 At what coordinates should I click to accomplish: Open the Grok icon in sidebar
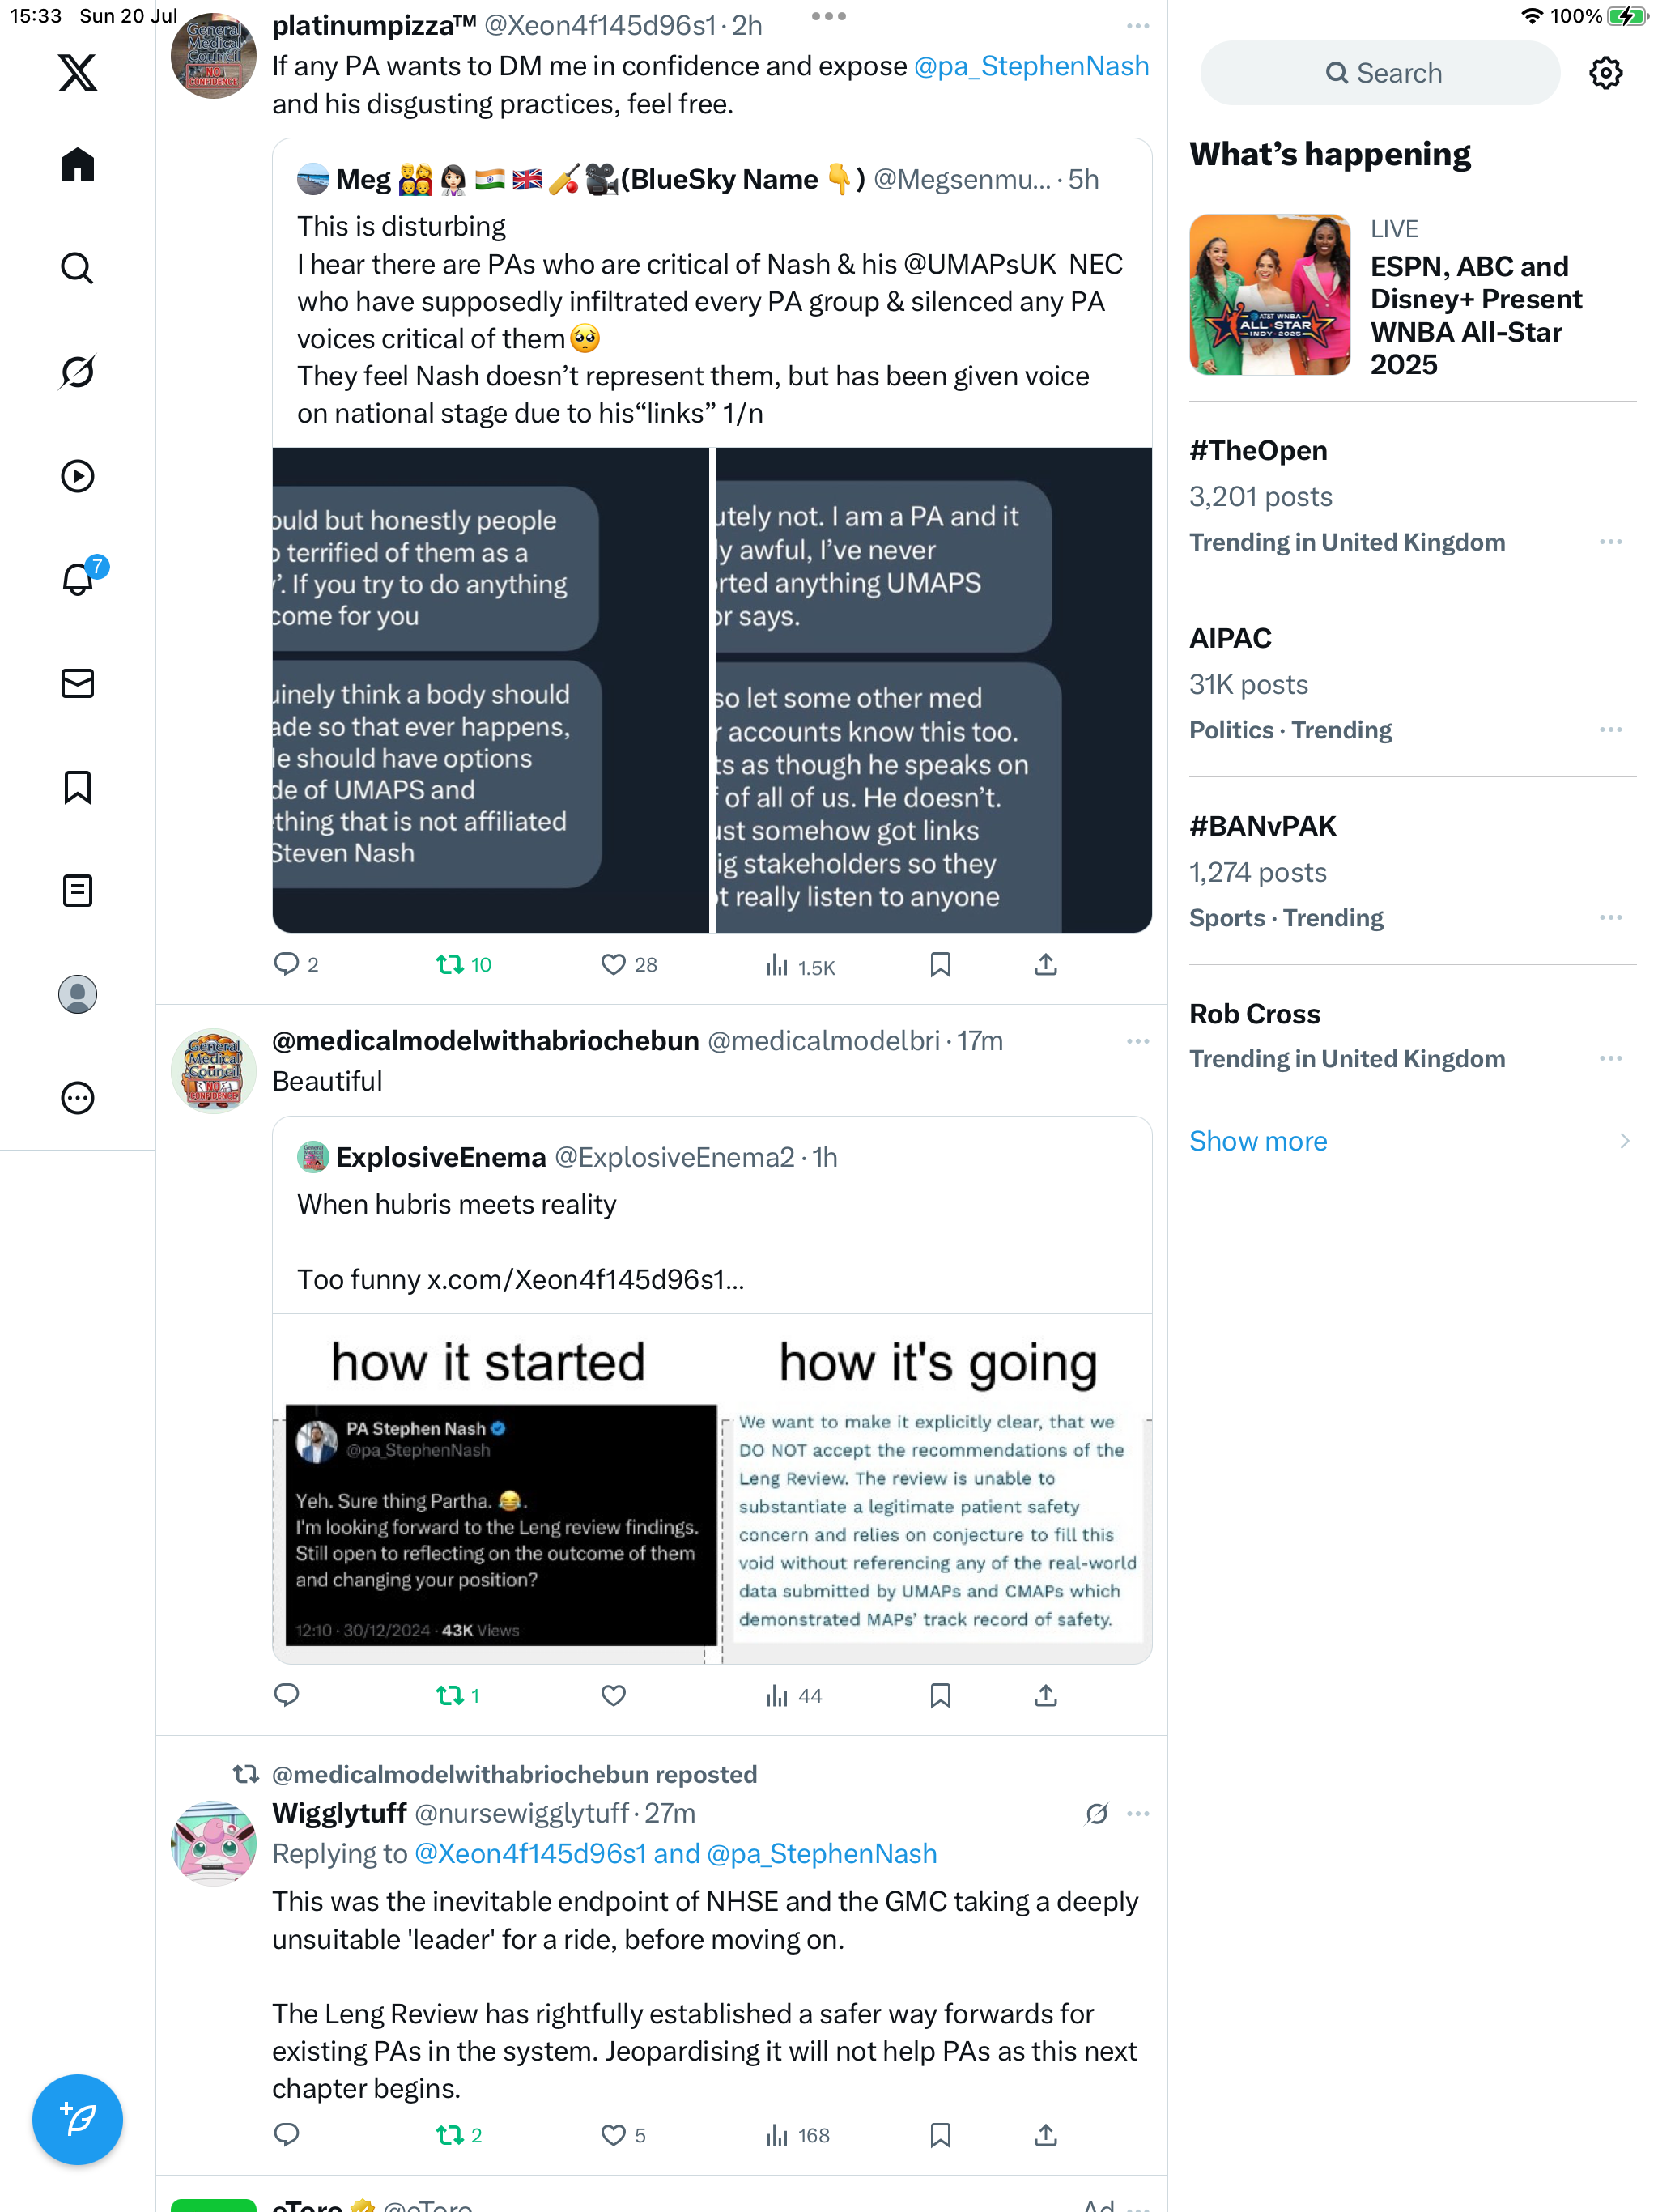(x=77, y=372)
